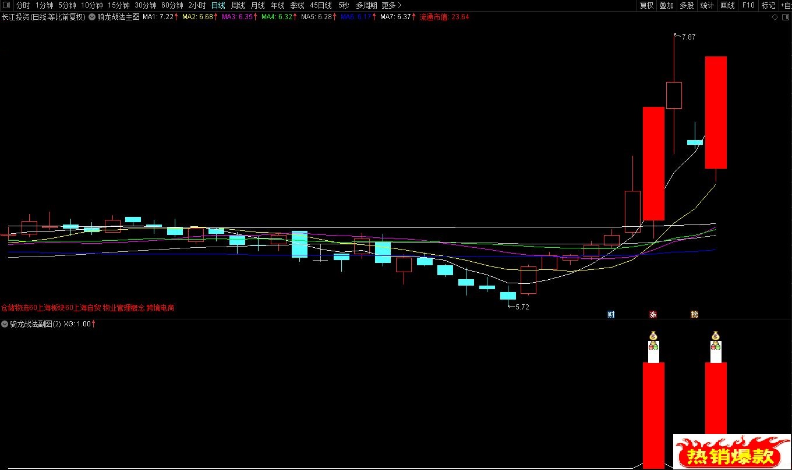The width and height of the screenshot is (792, 470).
Task: Select the 5秒 period
Action: (344, 5)
